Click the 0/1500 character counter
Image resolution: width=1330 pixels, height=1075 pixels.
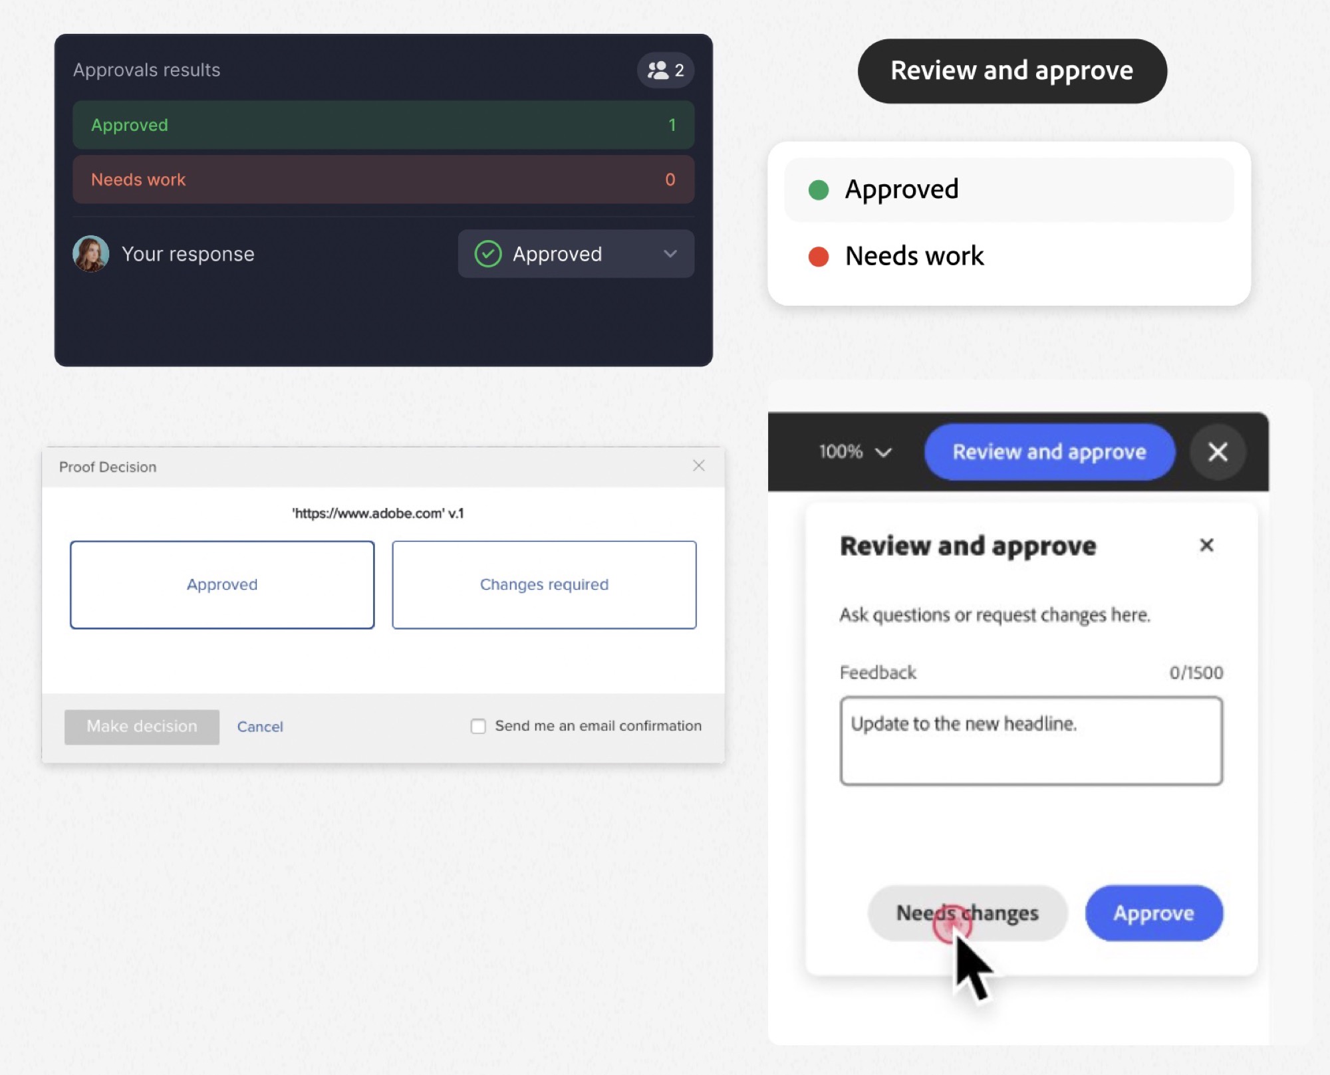pos(1196,673)
